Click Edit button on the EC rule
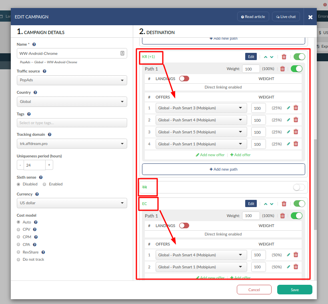 pos(251,203)
